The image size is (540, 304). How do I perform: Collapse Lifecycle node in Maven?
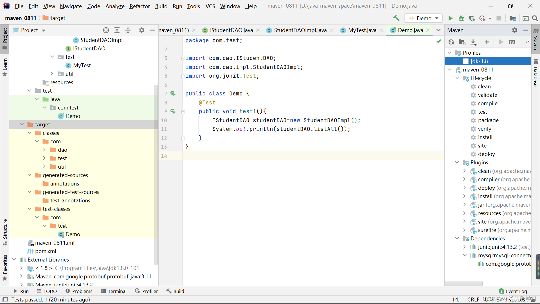pos(457,78)
